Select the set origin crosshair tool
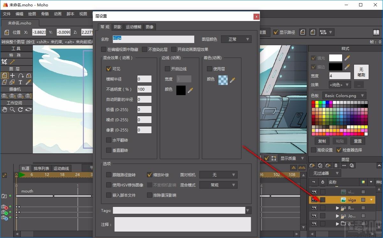Viewport: 383px width, 238px height. [12, 75]
